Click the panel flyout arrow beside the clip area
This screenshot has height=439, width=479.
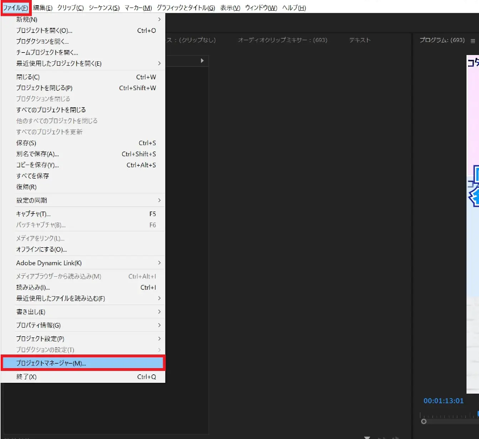coord(203,61)
